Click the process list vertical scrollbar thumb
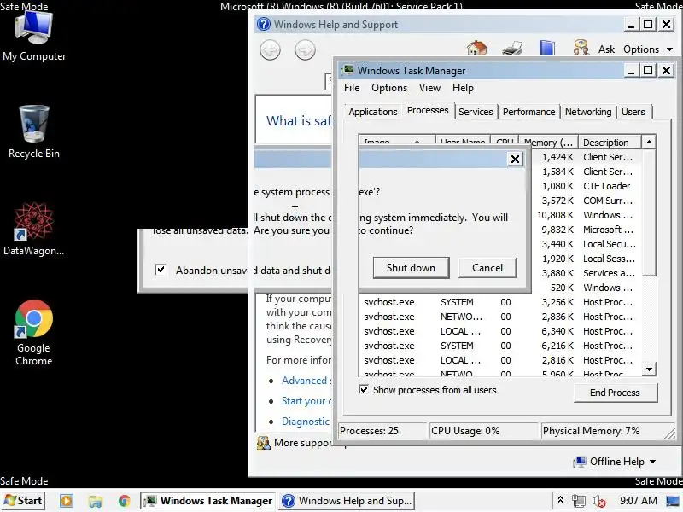683x512 pixels. (649, 212)
